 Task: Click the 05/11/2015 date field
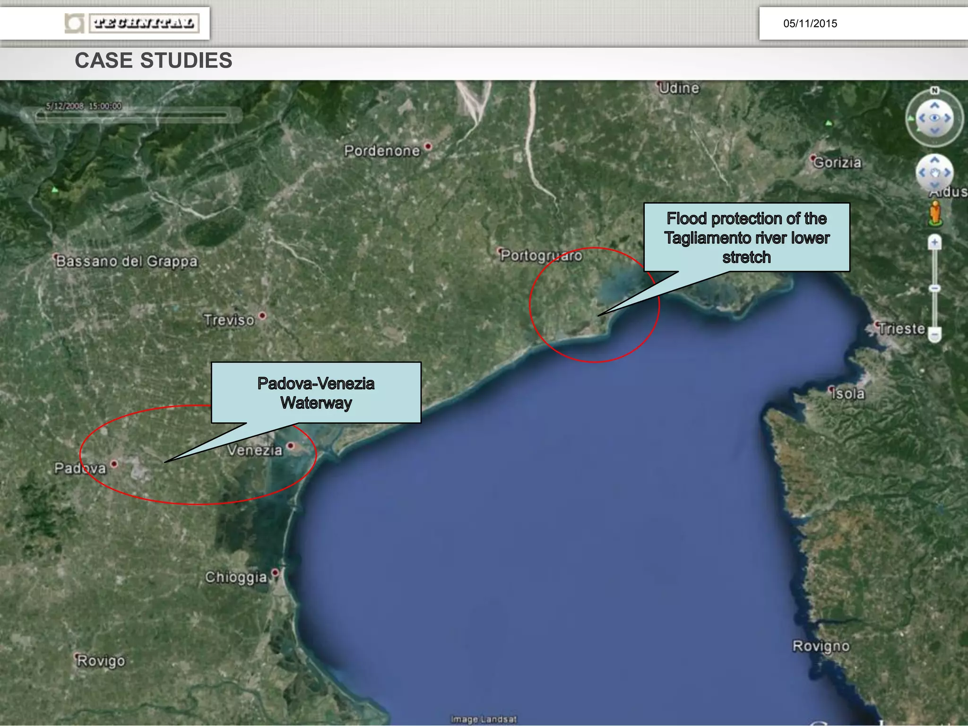tap(810, 24)
